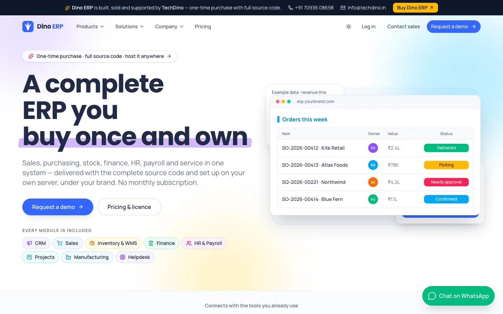Expand the Products dropdown menu
Screen dimensions: 503x314
click(90, 27)
